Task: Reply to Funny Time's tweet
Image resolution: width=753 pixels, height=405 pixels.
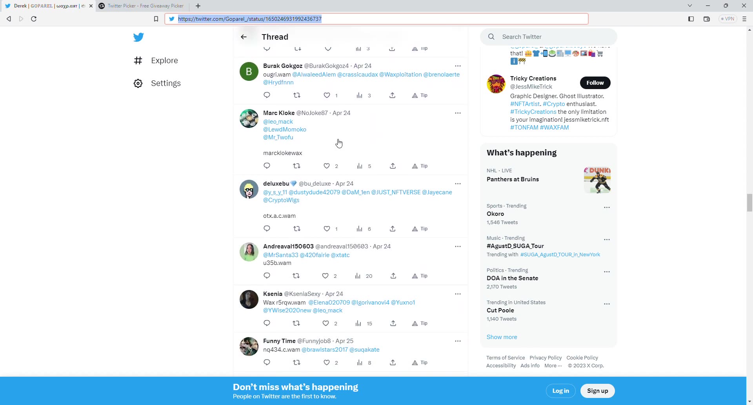Action: (267, 363)
